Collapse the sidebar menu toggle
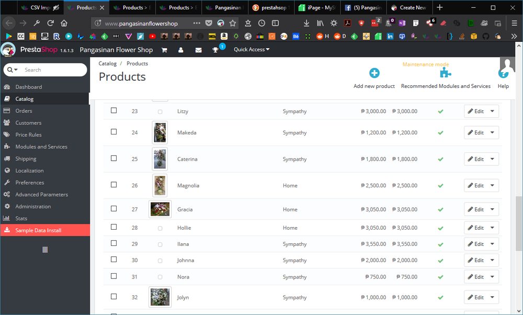The width and height of the screenshot is (523, 315). click(45, 250)
